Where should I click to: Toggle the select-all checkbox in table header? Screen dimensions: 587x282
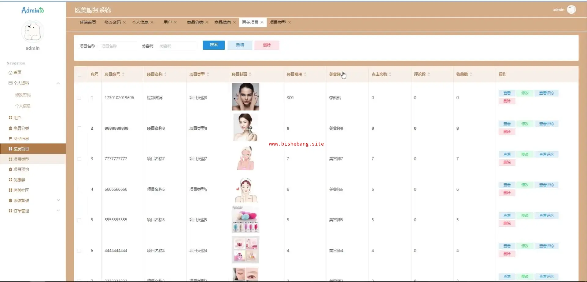[79, 74]
